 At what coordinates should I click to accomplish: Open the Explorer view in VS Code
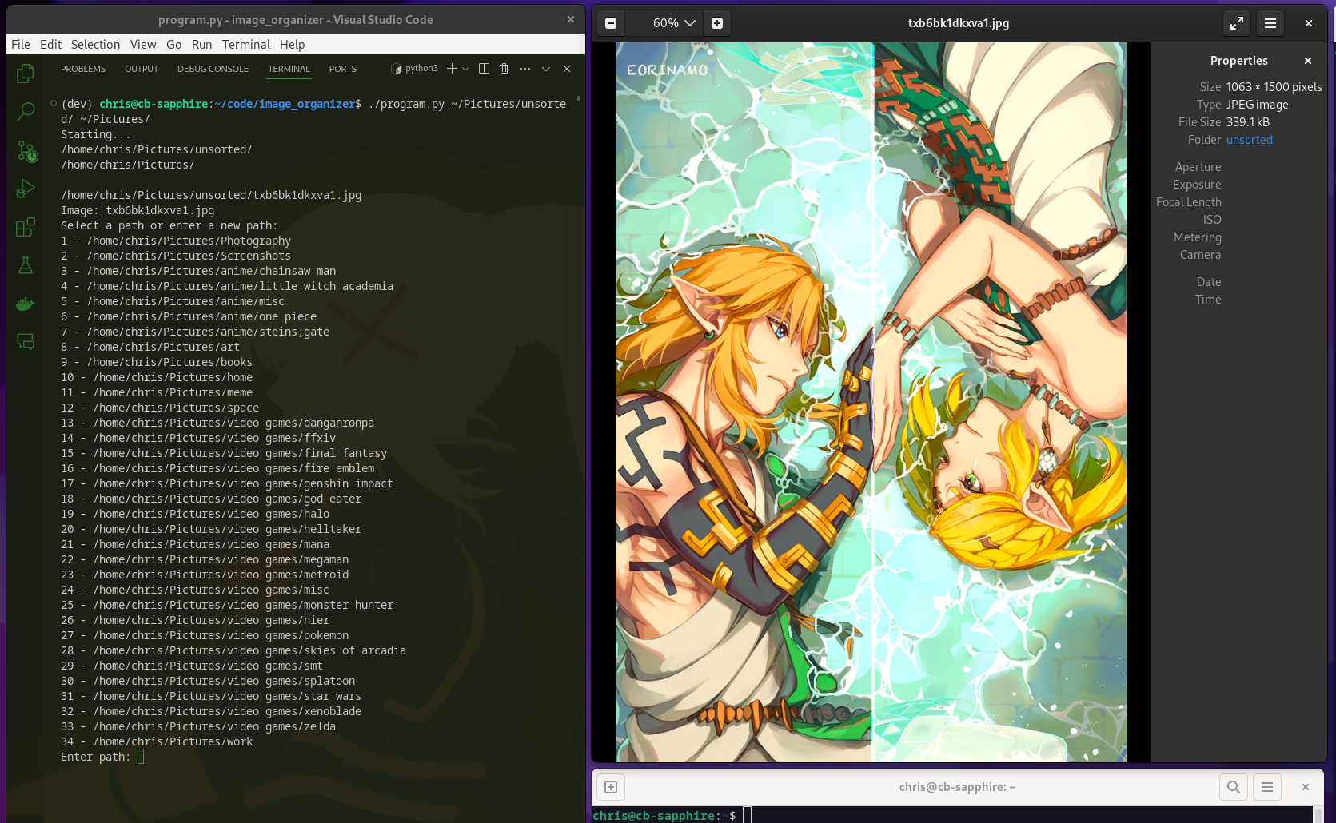(x=26, y=74)
